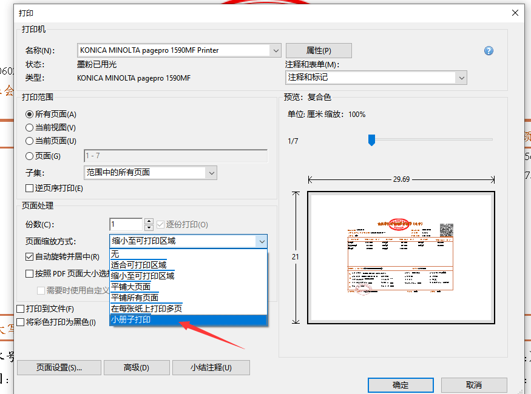The image size is (531, 394).
Task: Enable the 逆页序打印 checkbox
Action: pyautogui.click(x=29, y=188)
